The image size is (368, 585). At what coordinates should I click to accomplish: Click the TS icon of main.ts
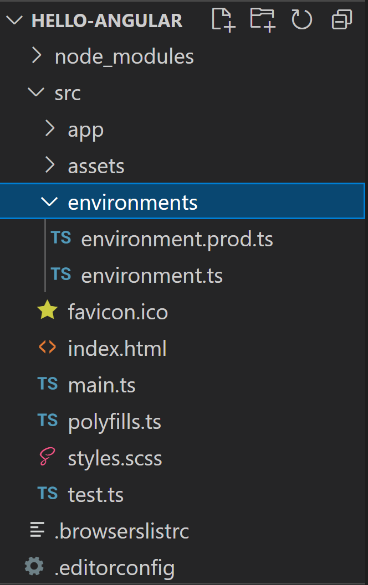(48, 384)
